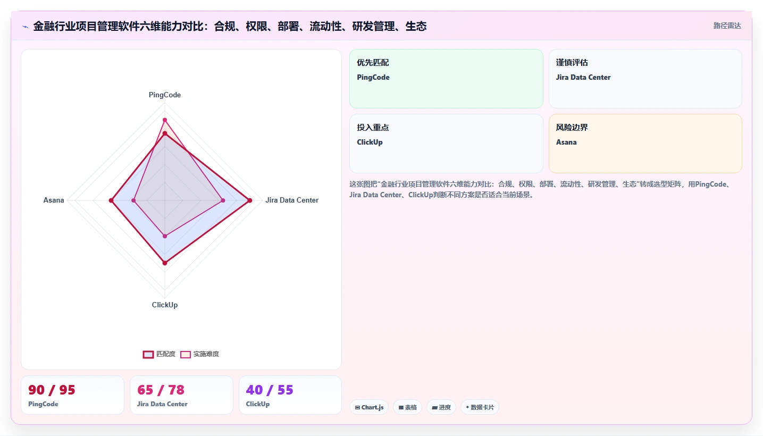Click the ClickUp axis label on radar

165,305
